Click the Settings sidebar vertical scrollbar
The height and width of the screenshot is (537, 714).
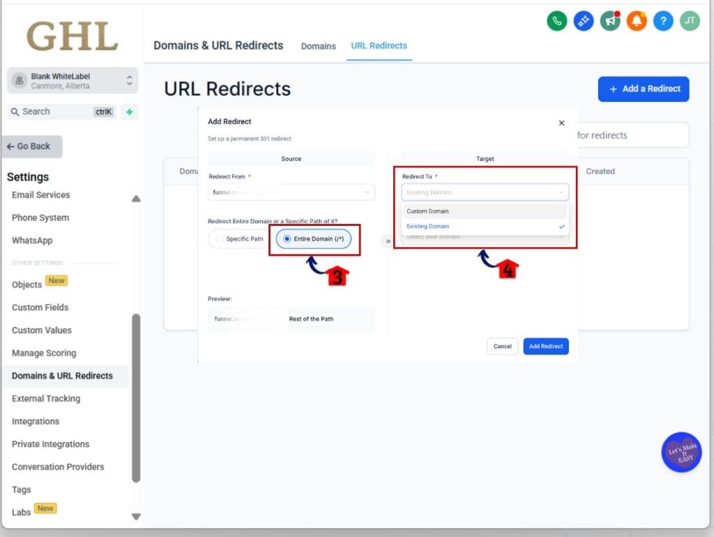point(136,398)
